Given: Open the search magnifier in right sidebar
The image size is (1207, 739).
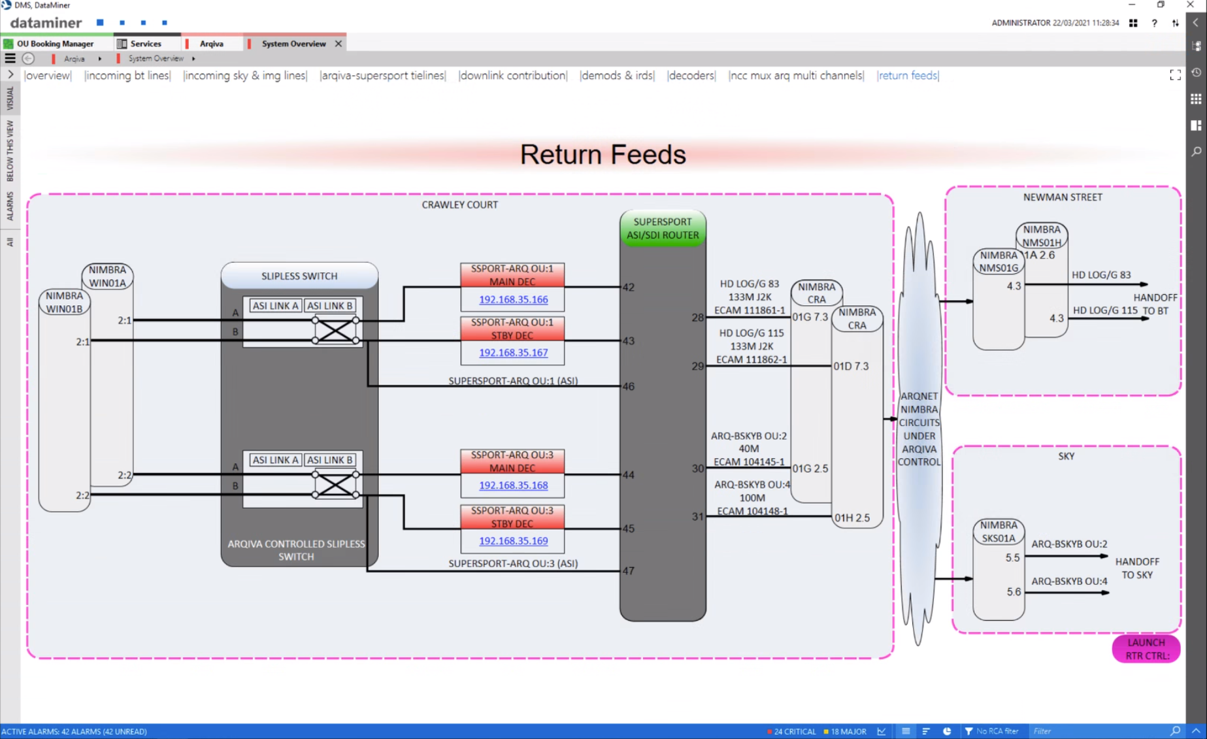Looking at the screenshot, I should pos(1197,152).
